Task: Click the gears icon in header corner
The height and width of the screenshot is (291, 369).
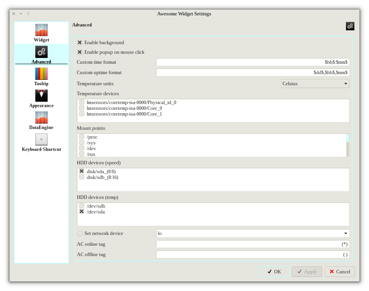Action: (350, 26)
